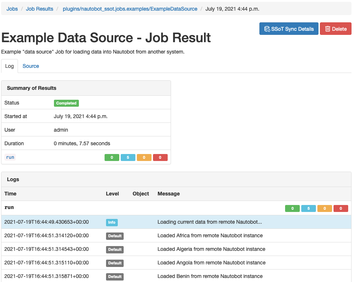This screenshot has width=357, height=282.
Task: Click bold run label in Logs table
Action: pyautogui.click(x=9, y=207)
